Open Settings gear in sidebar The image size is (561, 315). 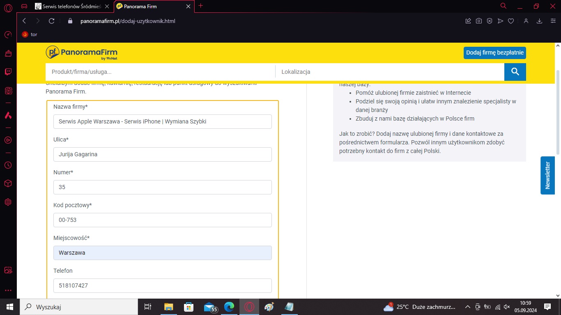click(x=8, y=202)
